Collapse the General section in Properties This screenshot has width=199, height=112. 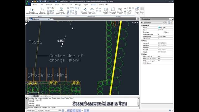(x=142, y=25)
